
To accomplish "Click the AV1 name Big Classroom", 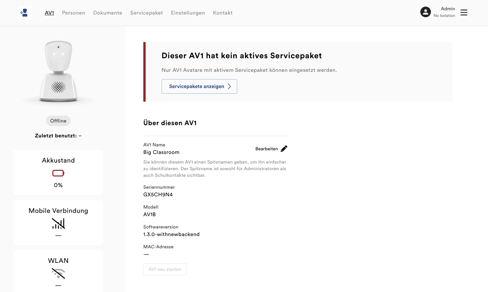I will (161, 152).
